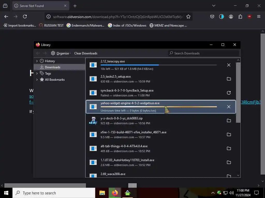Image resolution: width=265 pixels, height=198 pixels.
Task: Expand the History tree node
Action: [37, 61]
